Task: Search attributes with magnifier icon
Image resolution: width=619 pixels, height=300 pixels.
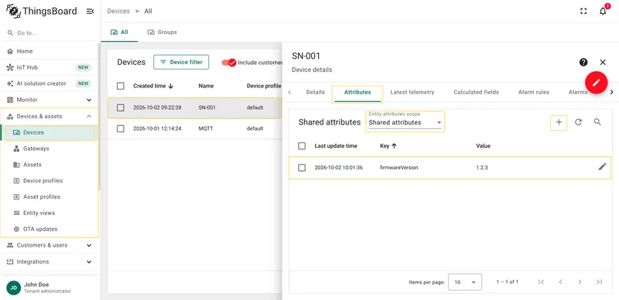Action: pos(597,122)
